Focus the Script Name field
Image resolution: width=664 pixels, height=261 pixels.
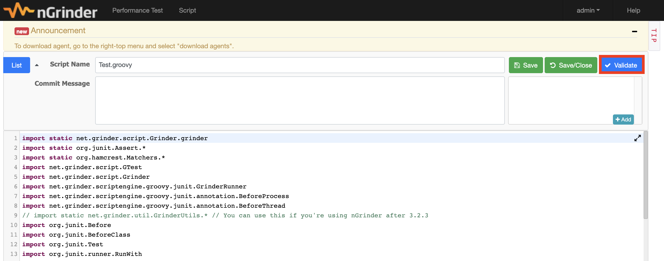pos(300,65)
